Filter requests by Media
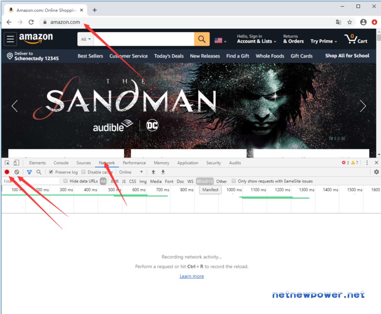The width and height of the screenshot is (381, 314). [156, 182]
